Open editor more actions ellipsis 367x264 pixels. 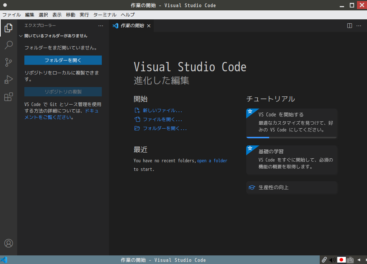(358, 26)
